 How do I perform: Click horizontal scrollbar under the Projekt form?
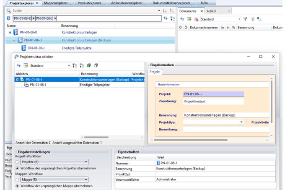[190, 140]
